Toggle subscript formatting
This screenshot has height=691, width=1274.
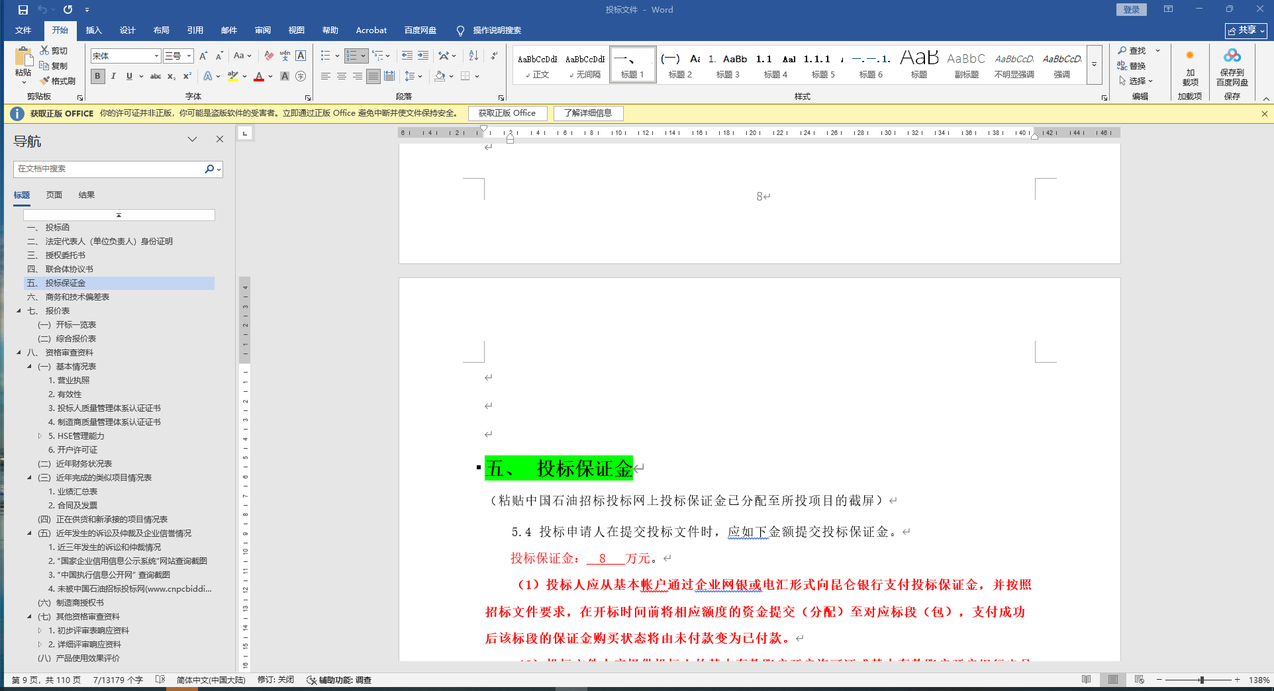pyautogui.click(x=171, y=76)
